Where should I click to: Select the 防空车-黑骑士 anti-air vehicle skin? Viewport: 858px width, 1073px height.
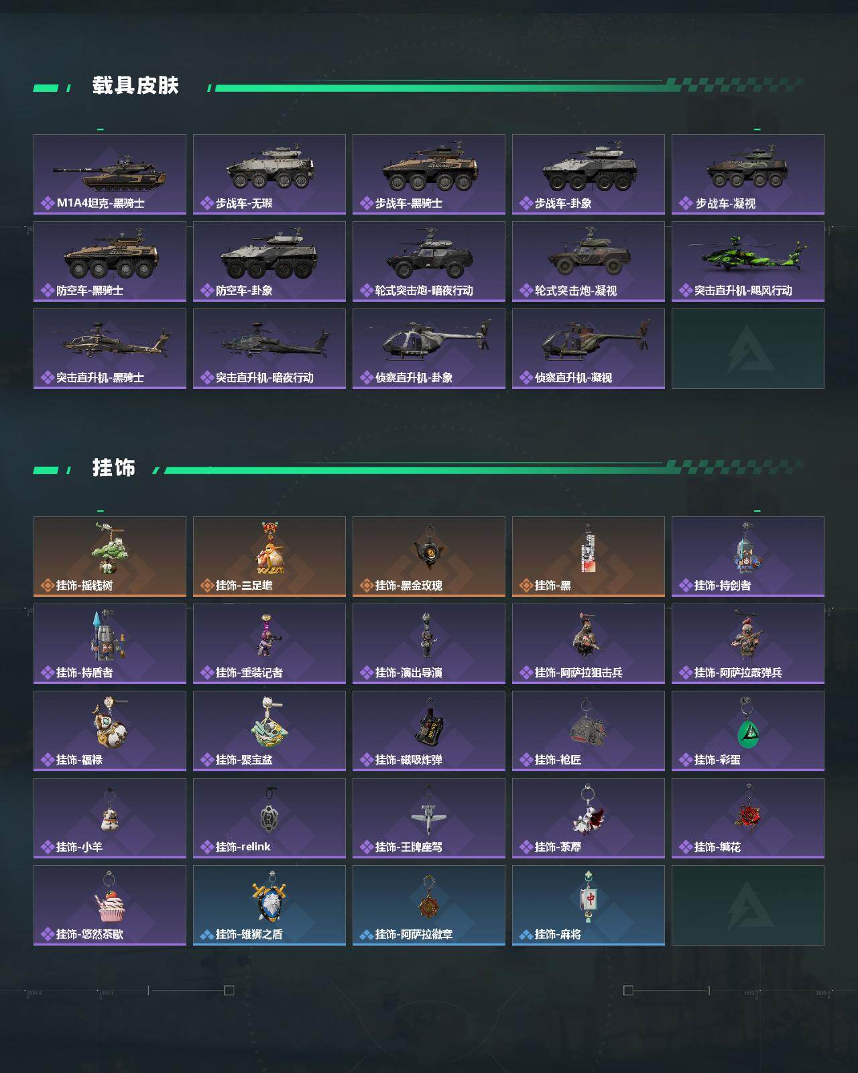(x=110, y=262)
